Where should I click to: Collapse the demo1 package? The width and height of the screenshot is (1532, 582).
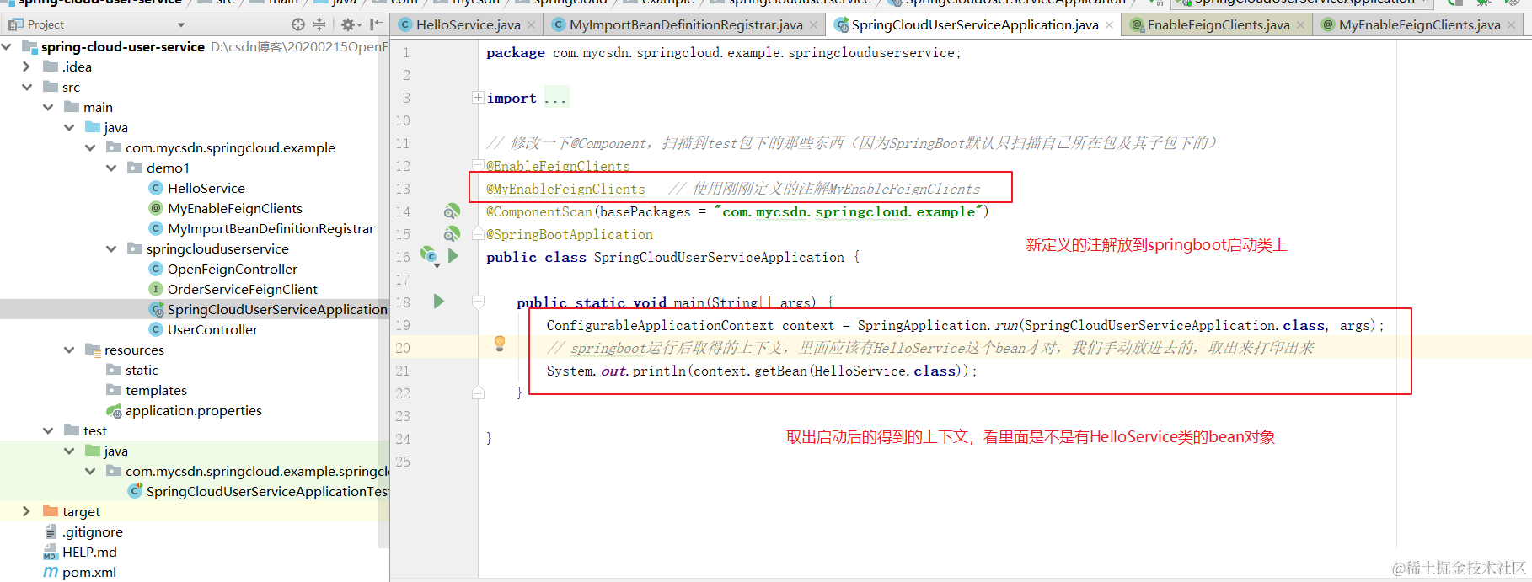[111, 168]
